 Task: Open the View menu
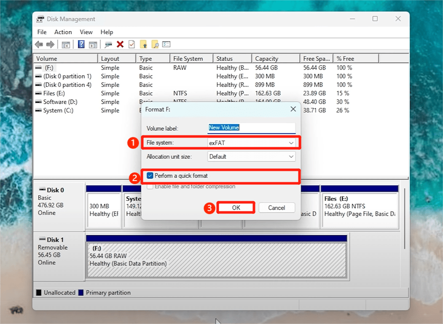86,32
